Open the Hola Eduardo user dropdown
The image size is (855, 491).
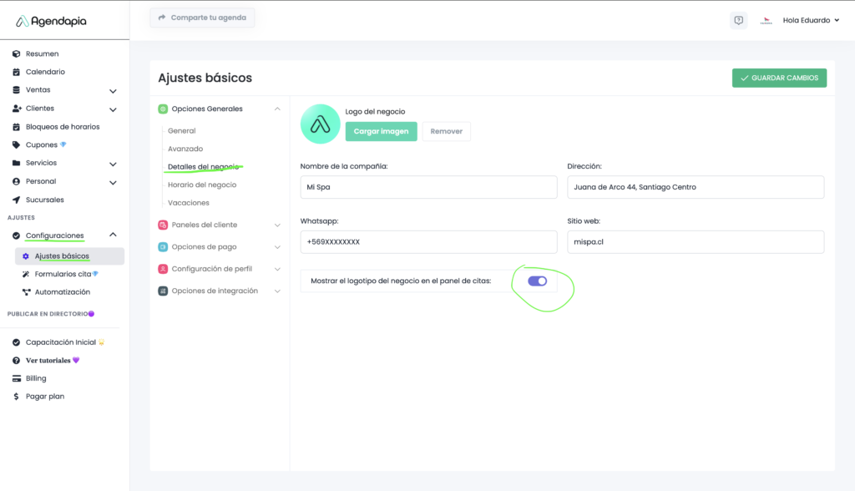[x=811, y=21]
